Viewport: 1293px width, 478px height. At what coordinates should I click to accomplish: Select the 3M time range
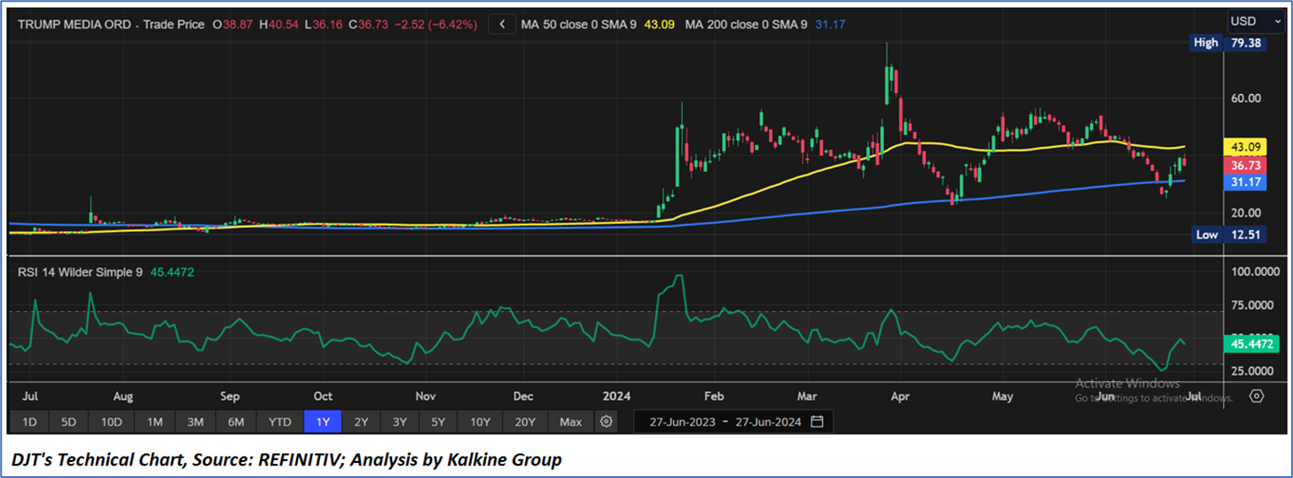[195, 421]
